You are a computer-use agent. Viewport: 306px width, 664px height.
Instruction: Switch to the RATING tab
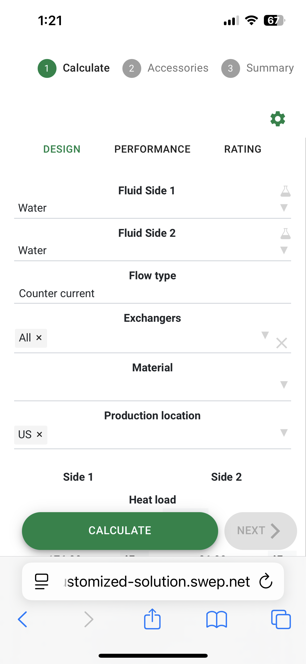point(243,149)
